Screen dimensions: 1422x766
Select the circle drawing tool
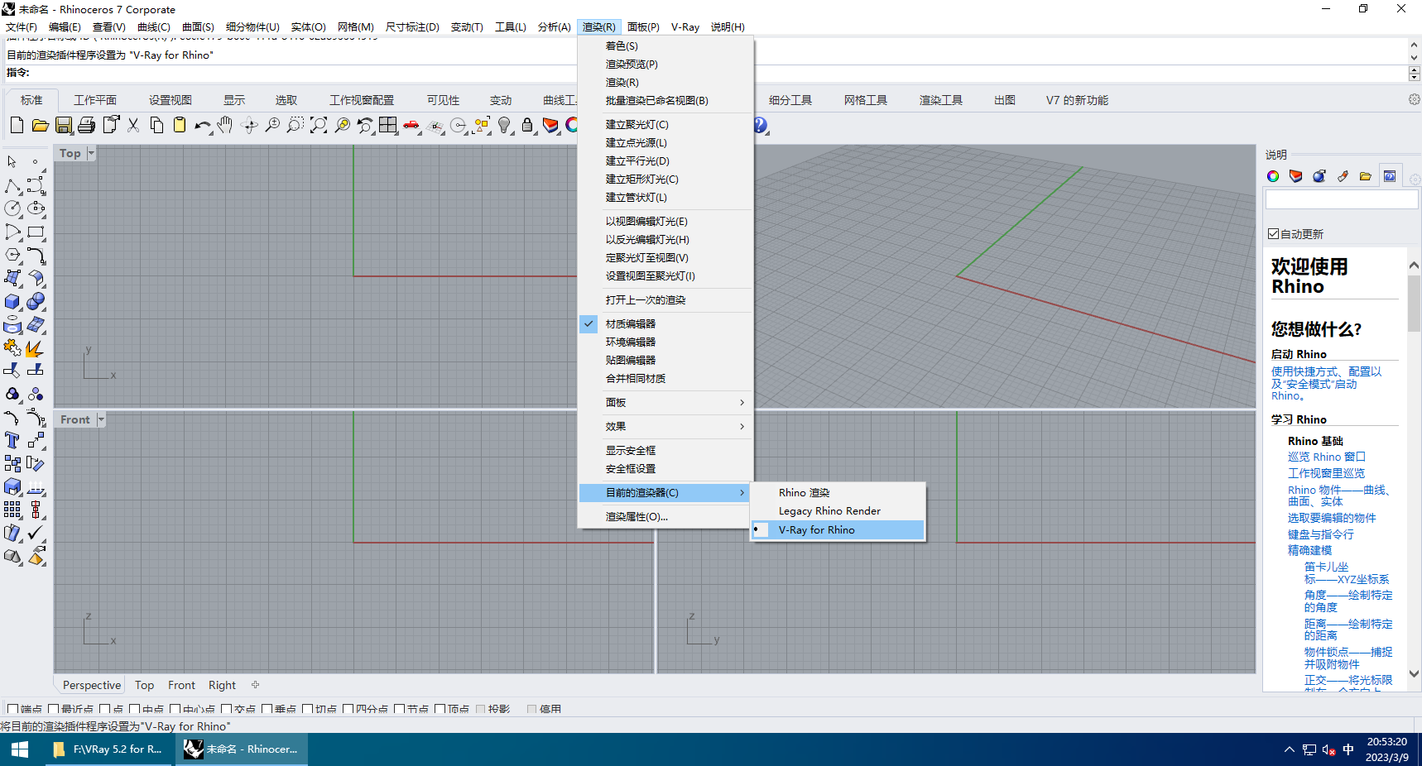12,209
